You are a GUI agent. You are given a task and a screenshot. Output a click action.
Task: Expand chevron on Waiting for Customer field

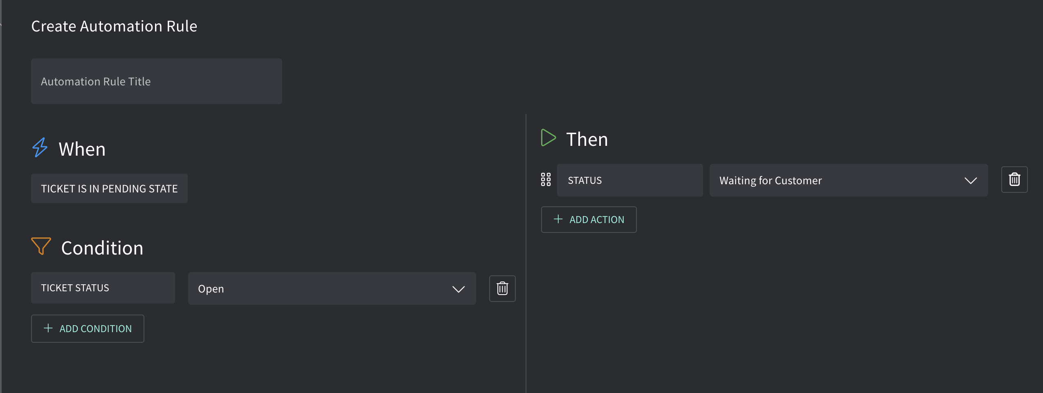(x=971, y=181)
